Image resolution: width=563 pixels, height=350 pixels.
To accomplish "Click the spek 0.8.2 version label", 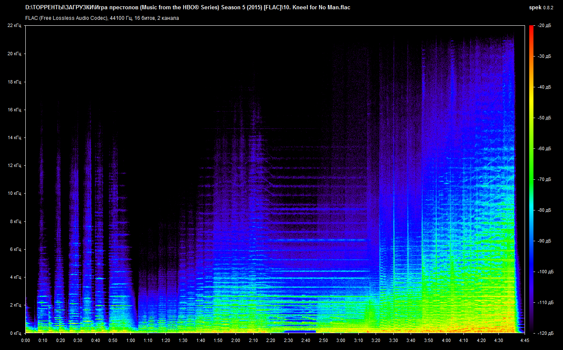I will (540, 8).
